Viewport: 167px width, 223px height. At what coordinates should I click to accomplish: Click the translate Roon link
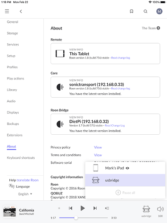(28, 180)
